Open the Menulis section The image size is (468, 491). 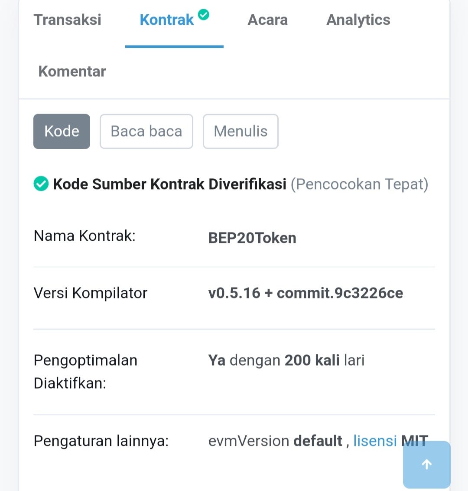coord(240,131)
